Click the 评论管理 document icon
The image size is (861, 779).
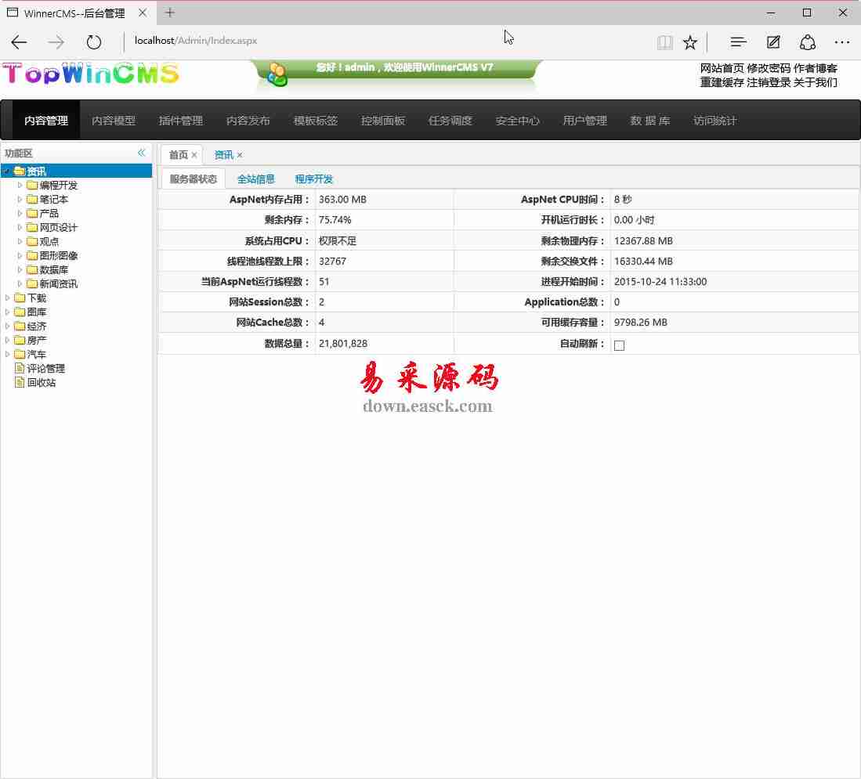(20, 368)
